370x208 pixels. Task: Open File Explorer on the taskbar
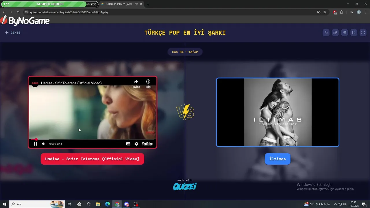click(98, 204)
